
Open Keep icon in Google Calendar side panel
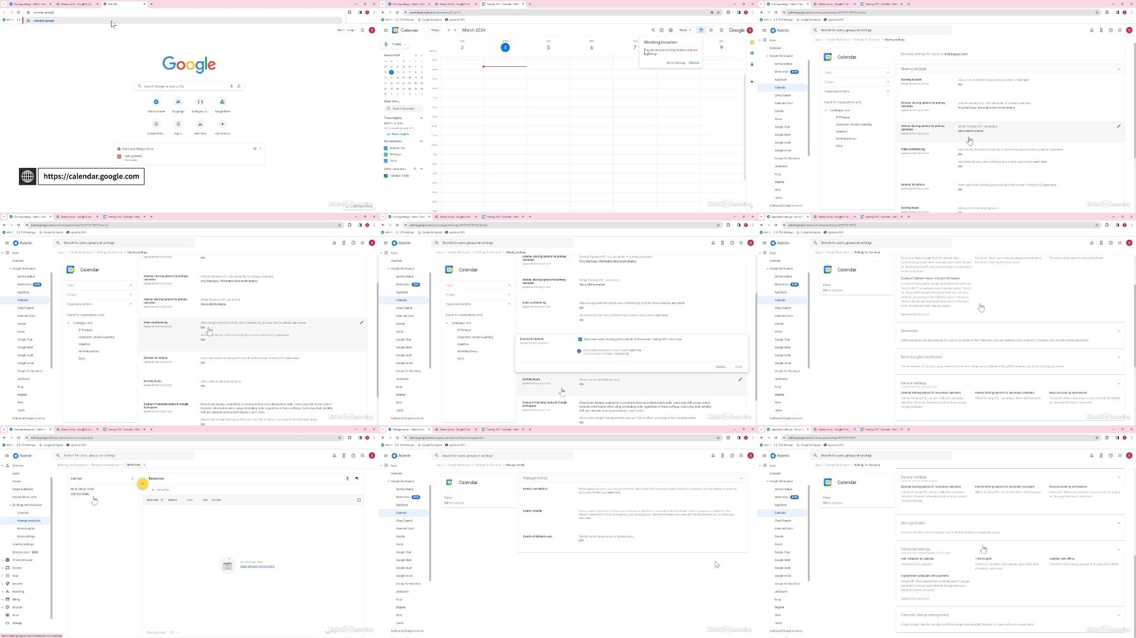(x=752, y=43)
